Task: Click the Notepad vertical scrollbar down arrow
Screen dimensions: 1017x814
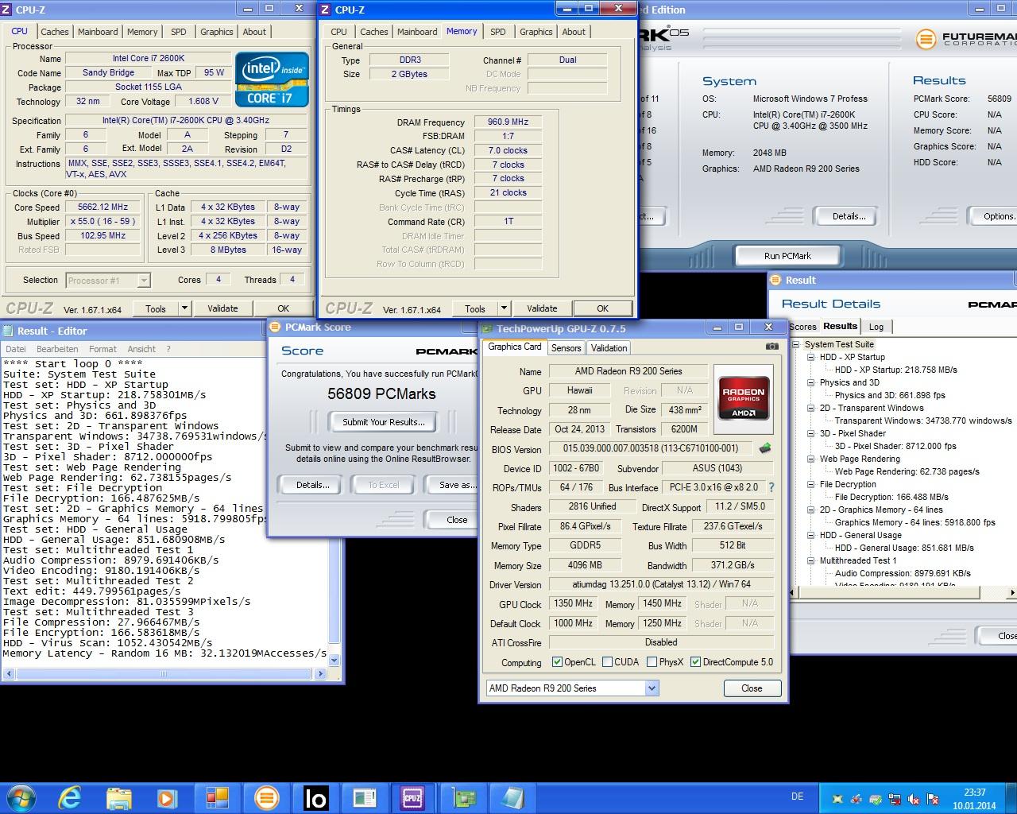Action: [334, 660]
